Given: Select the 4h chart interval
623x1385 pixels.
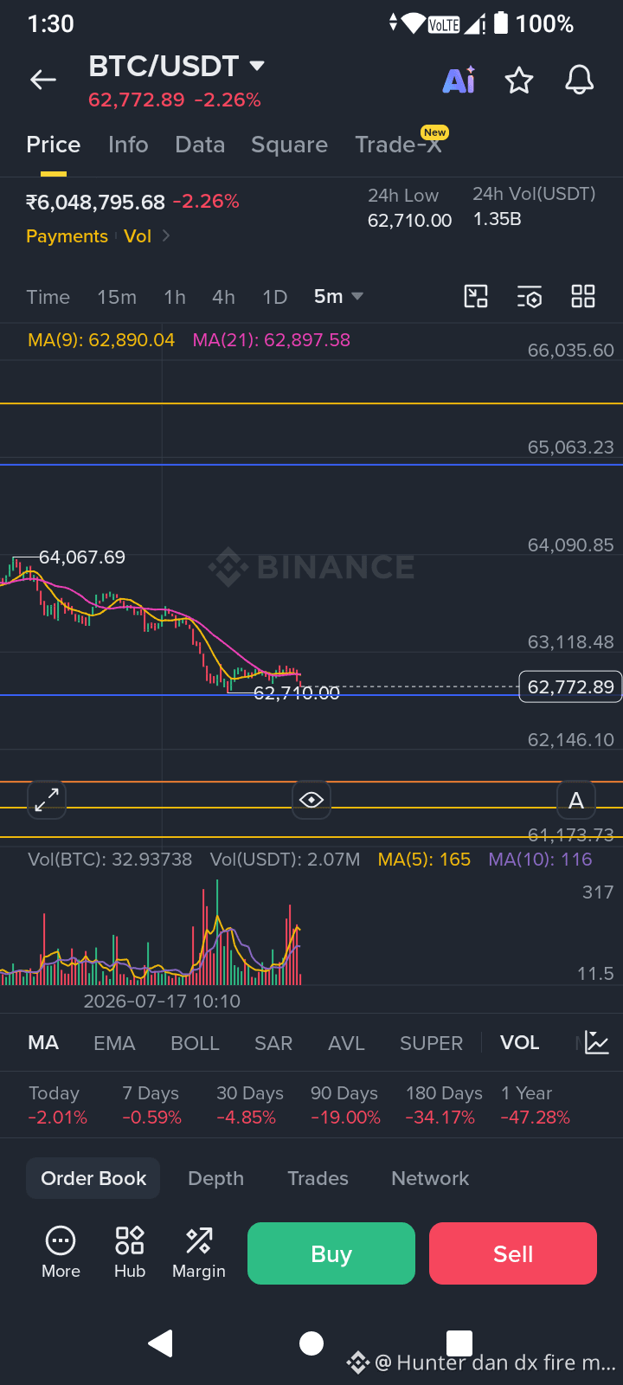Looking at the screenshot, I should pyautogui.click(x=223, y=297).
